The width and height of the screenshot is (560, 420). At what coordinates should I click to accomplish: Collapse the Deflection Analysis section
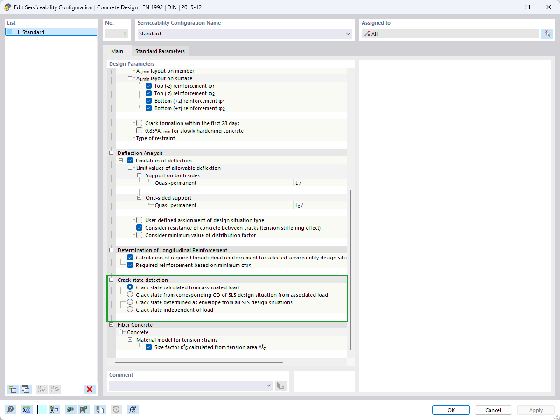click(111, 153)
